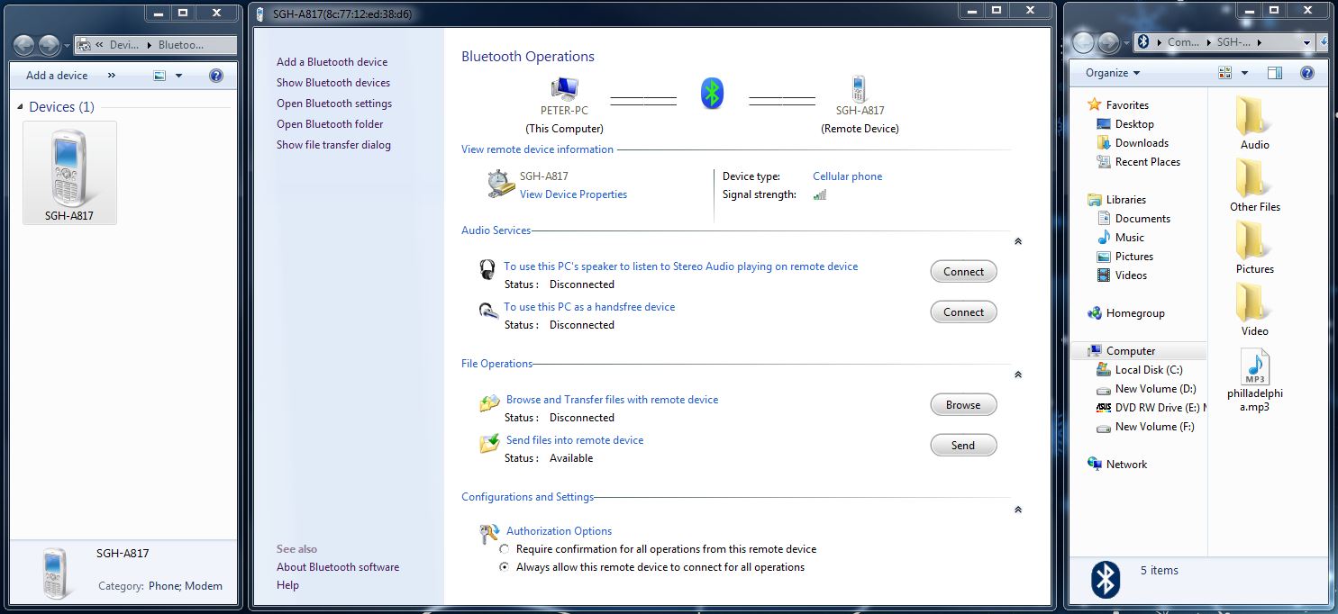Click the help icon in the Explorer window
Viewport: 1338px width, 614px height.
pyautogui.click(x=1308, y=73)
